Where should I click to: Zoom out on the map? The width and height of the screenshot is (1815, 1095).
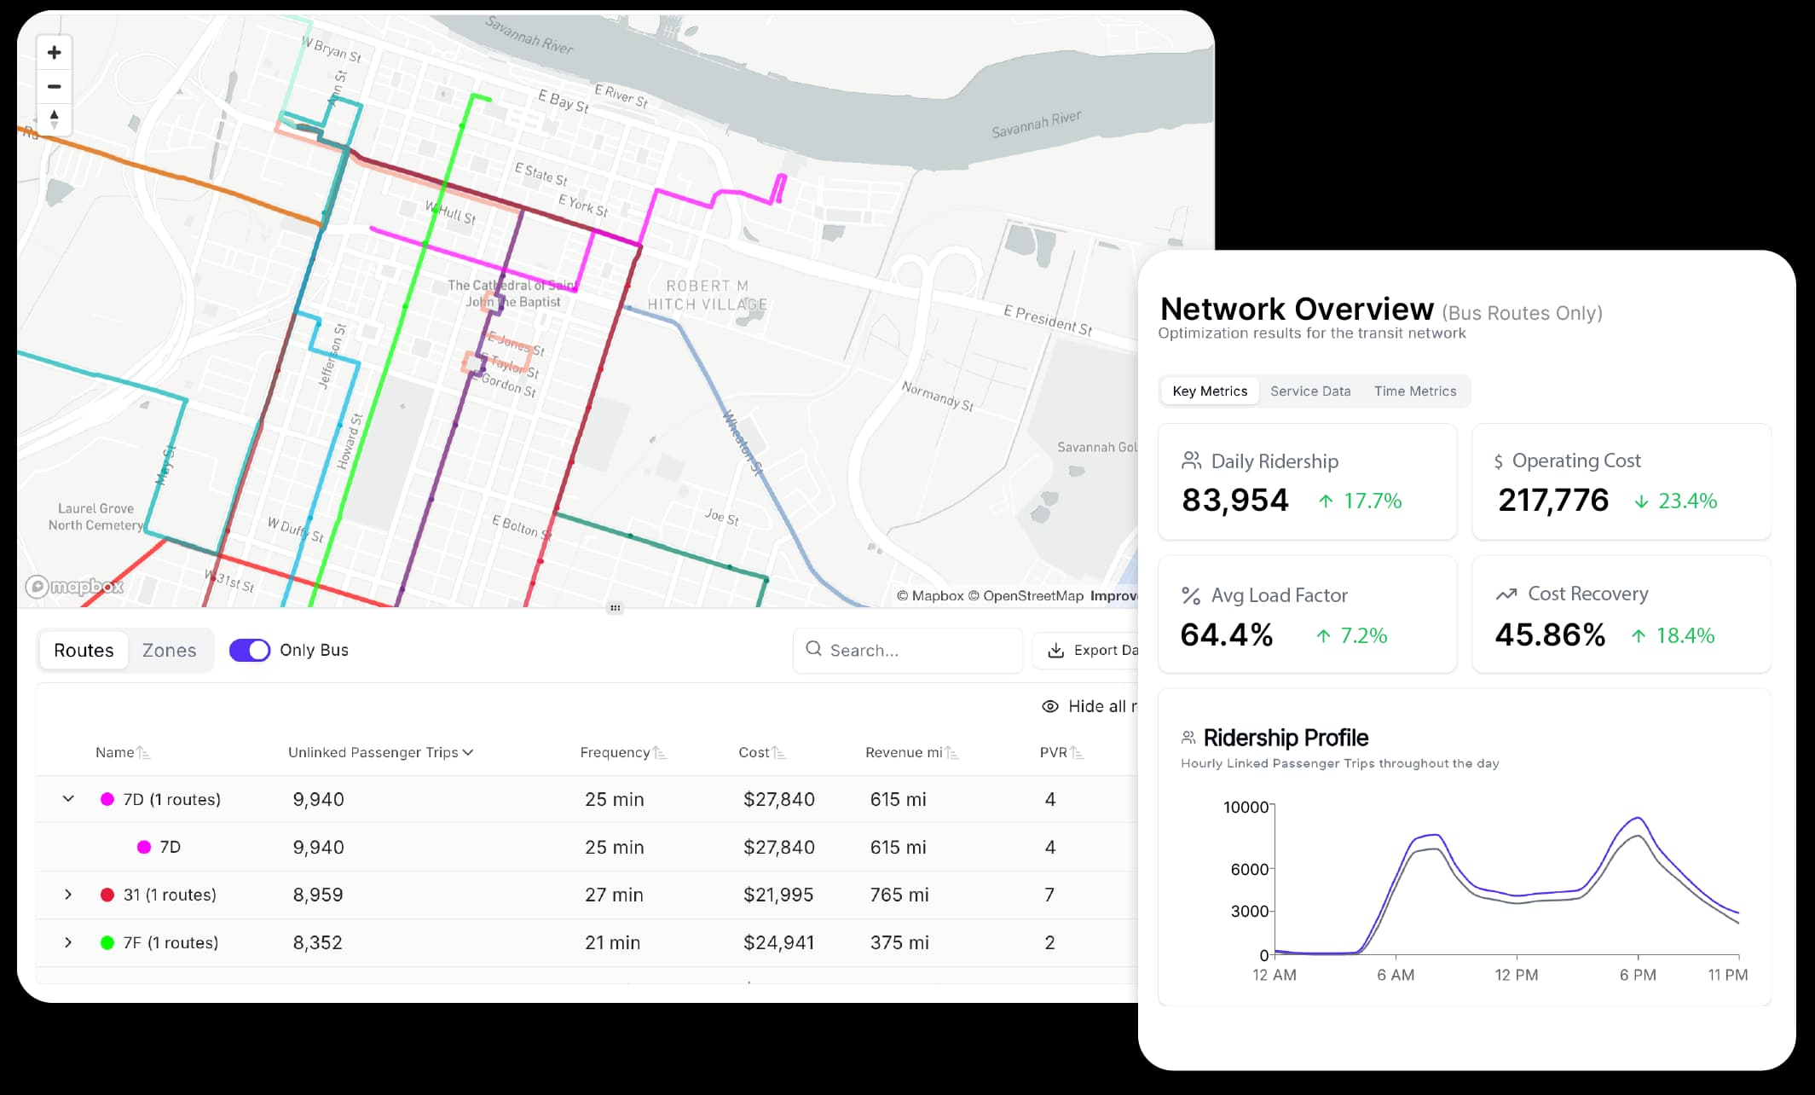[x=54, y=86]
